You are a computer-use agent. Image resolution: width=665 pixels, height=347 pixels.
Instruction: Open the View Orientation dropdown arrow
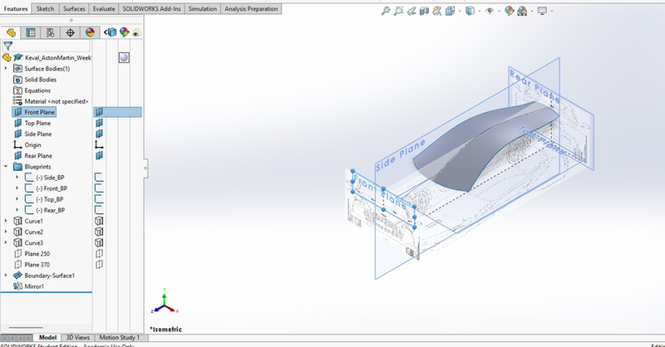click(460, 11)
